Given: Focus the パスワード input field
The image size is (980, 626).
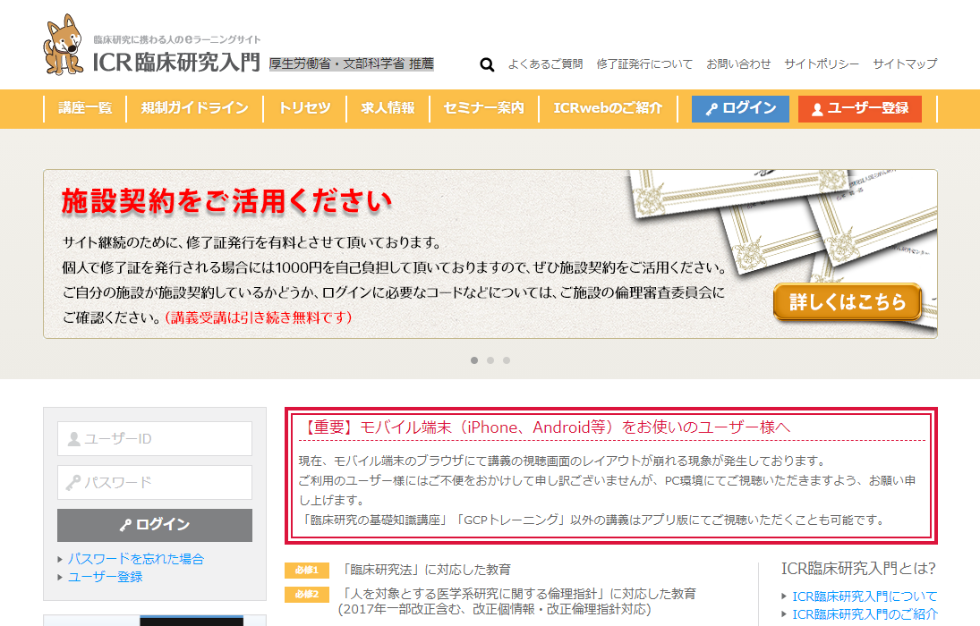Looking at the screenshot, I should pyautogui.click(x=154, y=482).
